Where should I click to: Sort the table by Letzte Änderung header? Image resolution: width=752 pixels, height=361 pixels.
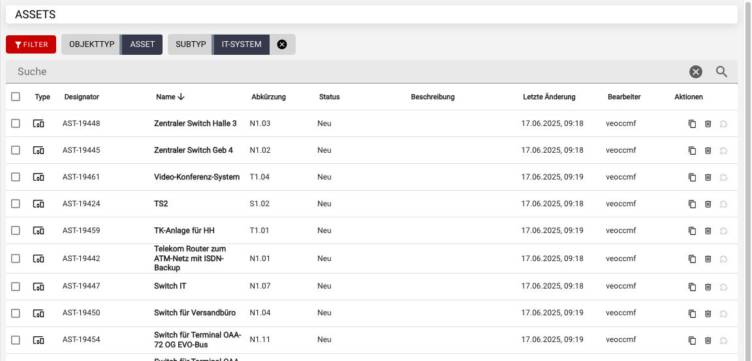549,97
